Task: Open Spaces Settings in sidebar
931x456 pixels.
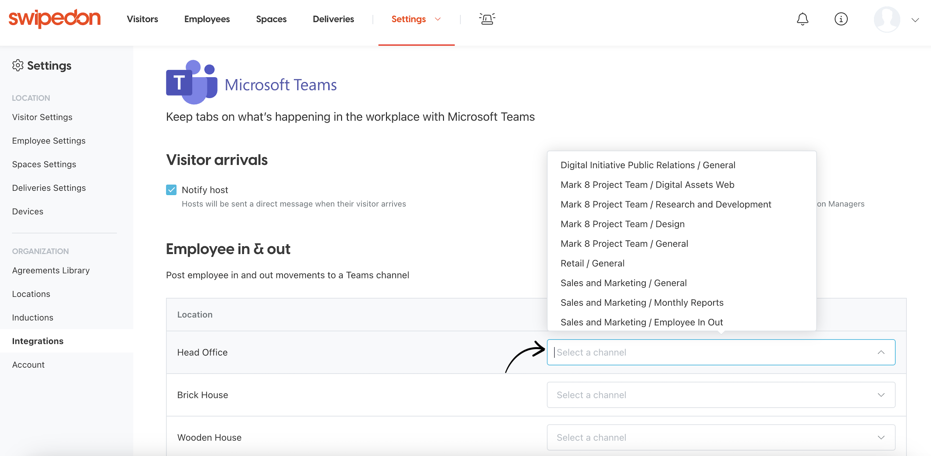Action: [44, 164]
